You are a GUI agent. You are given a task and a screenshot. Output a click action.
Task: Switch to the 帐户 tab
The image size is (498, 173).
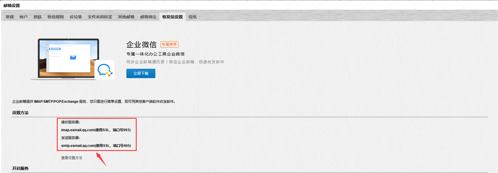(24, 17)
